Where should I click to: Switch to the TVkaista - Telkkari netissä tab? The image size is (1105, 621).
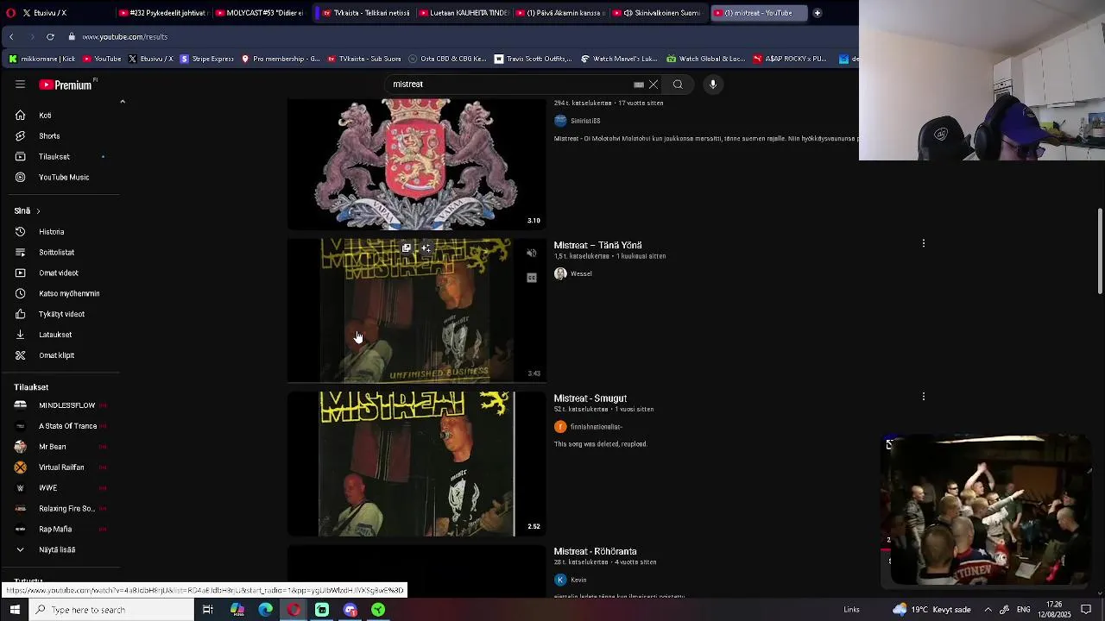tap(364, 13)
